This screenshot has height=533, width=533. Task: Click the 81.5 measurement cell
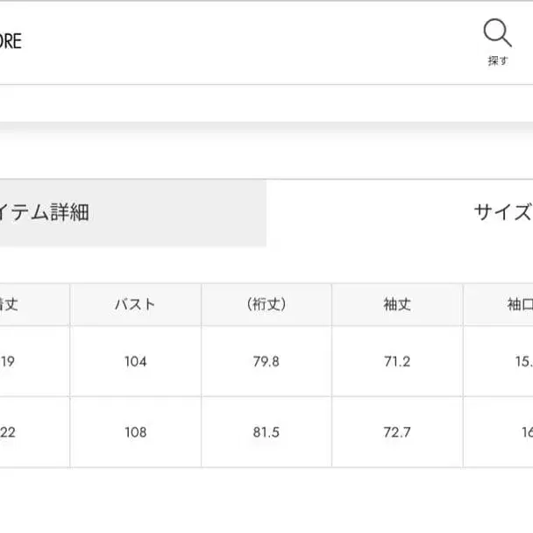[x=266, y=431]
